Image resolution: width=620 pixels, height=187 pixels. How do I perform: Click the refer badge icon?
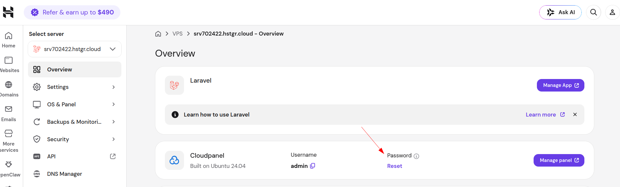(35, 13)
